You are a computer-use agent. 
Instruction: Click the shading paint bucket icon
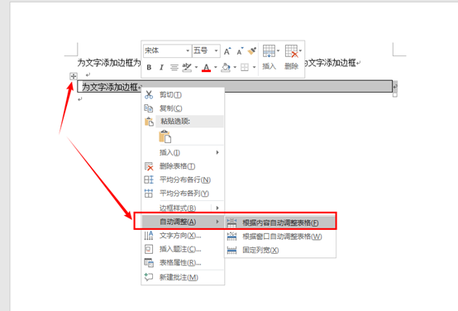(226, 68)
